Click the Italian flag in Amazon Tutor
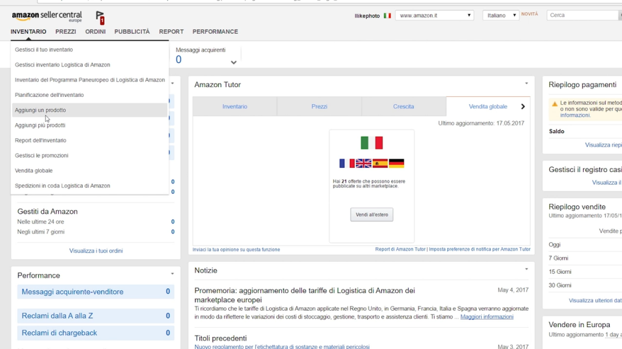Image resolution: width=622 pixels, height=349 pixels. (x=372, y=143)
